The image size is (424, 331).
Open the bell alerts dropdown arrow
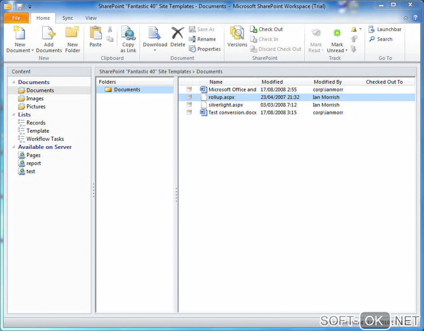tap(360, 29)
